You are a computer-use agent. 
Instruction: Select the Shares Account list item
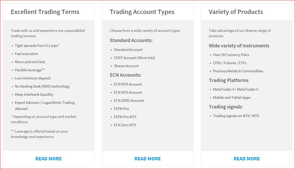tap(126, 66)
